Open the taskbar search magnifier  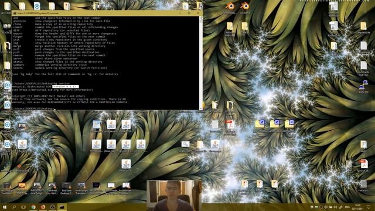[x=14, y=207]
